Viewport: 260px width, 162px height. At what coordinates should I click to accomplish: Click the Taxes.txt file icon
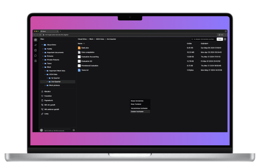pos(79,70)
